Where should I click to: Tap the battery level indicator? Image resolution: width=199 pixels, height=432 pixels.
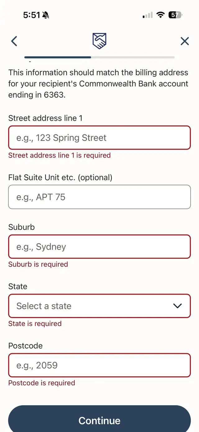point(176,15)
